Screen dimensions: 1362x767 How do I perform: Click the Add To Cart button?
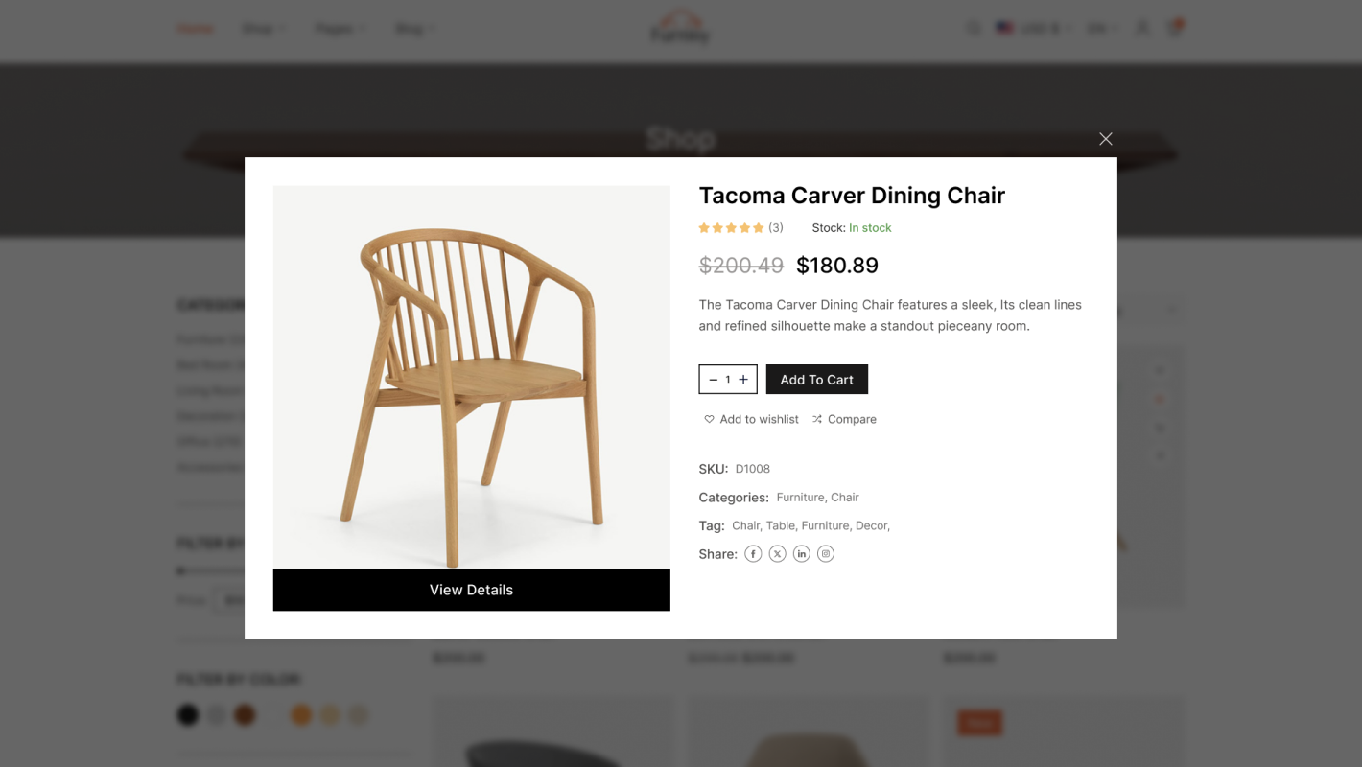(816, 380)
